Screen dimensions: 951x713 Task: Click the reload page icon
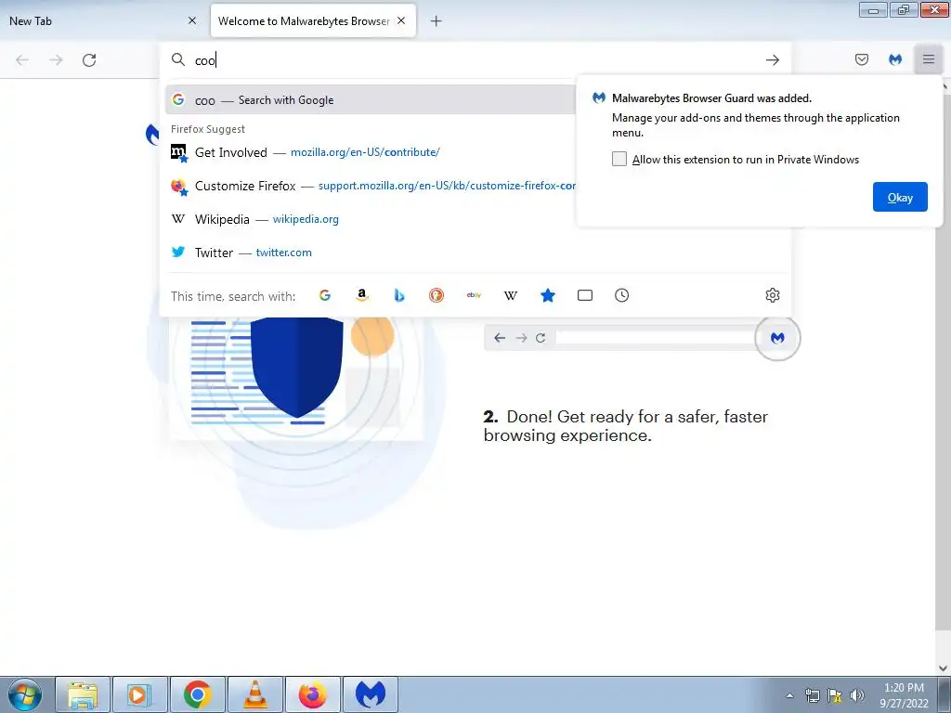(x=89, y=60)
